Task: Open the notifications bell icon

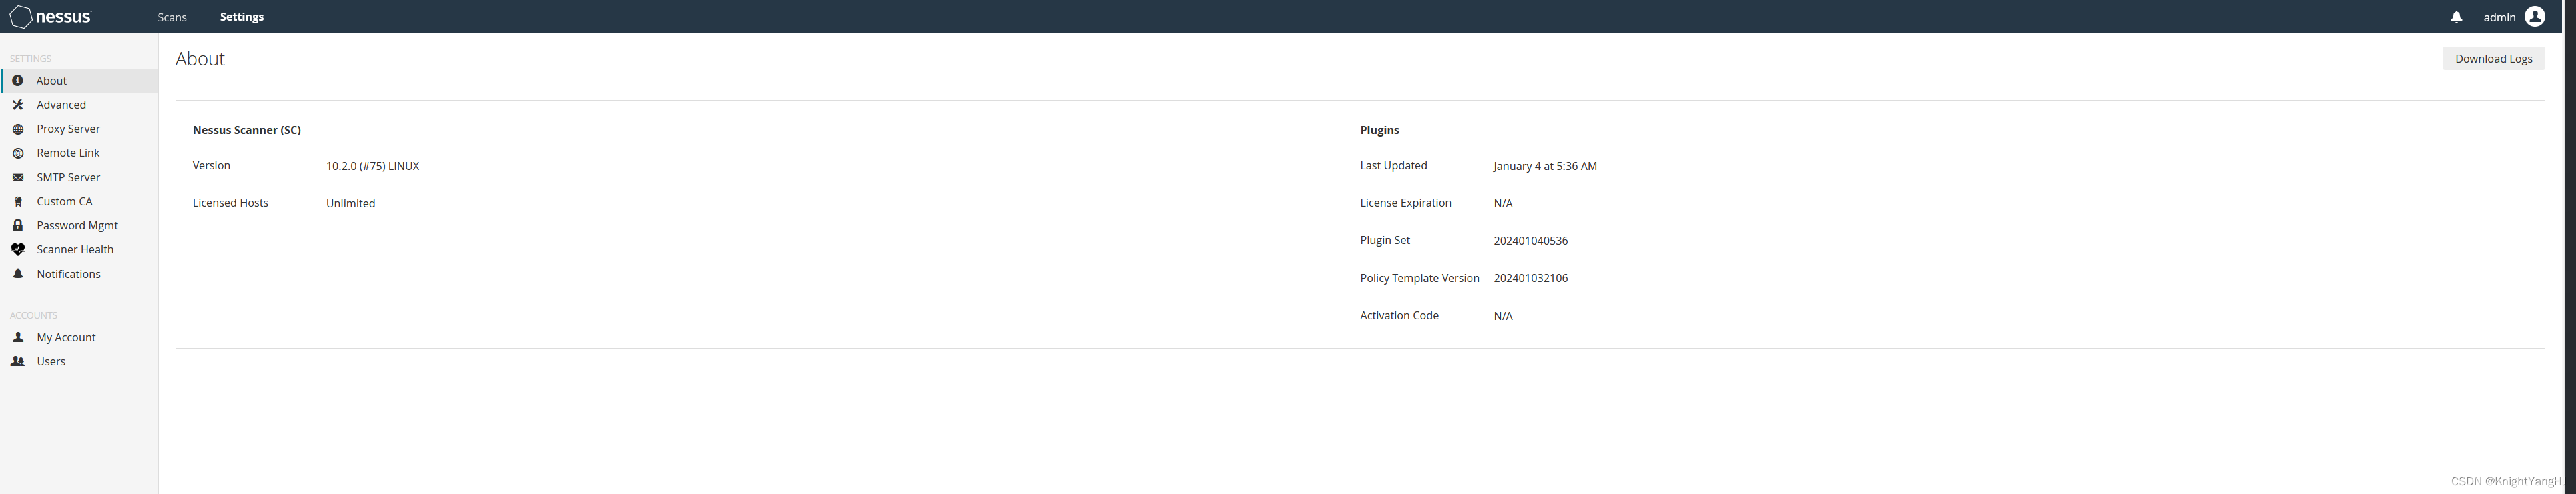Action: 2456,17
